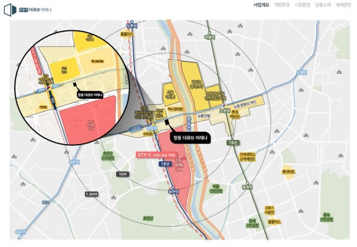This screenshot has width=357, height=247.
Task: Click the 2001 아울렛 map label
Action: 270,209
